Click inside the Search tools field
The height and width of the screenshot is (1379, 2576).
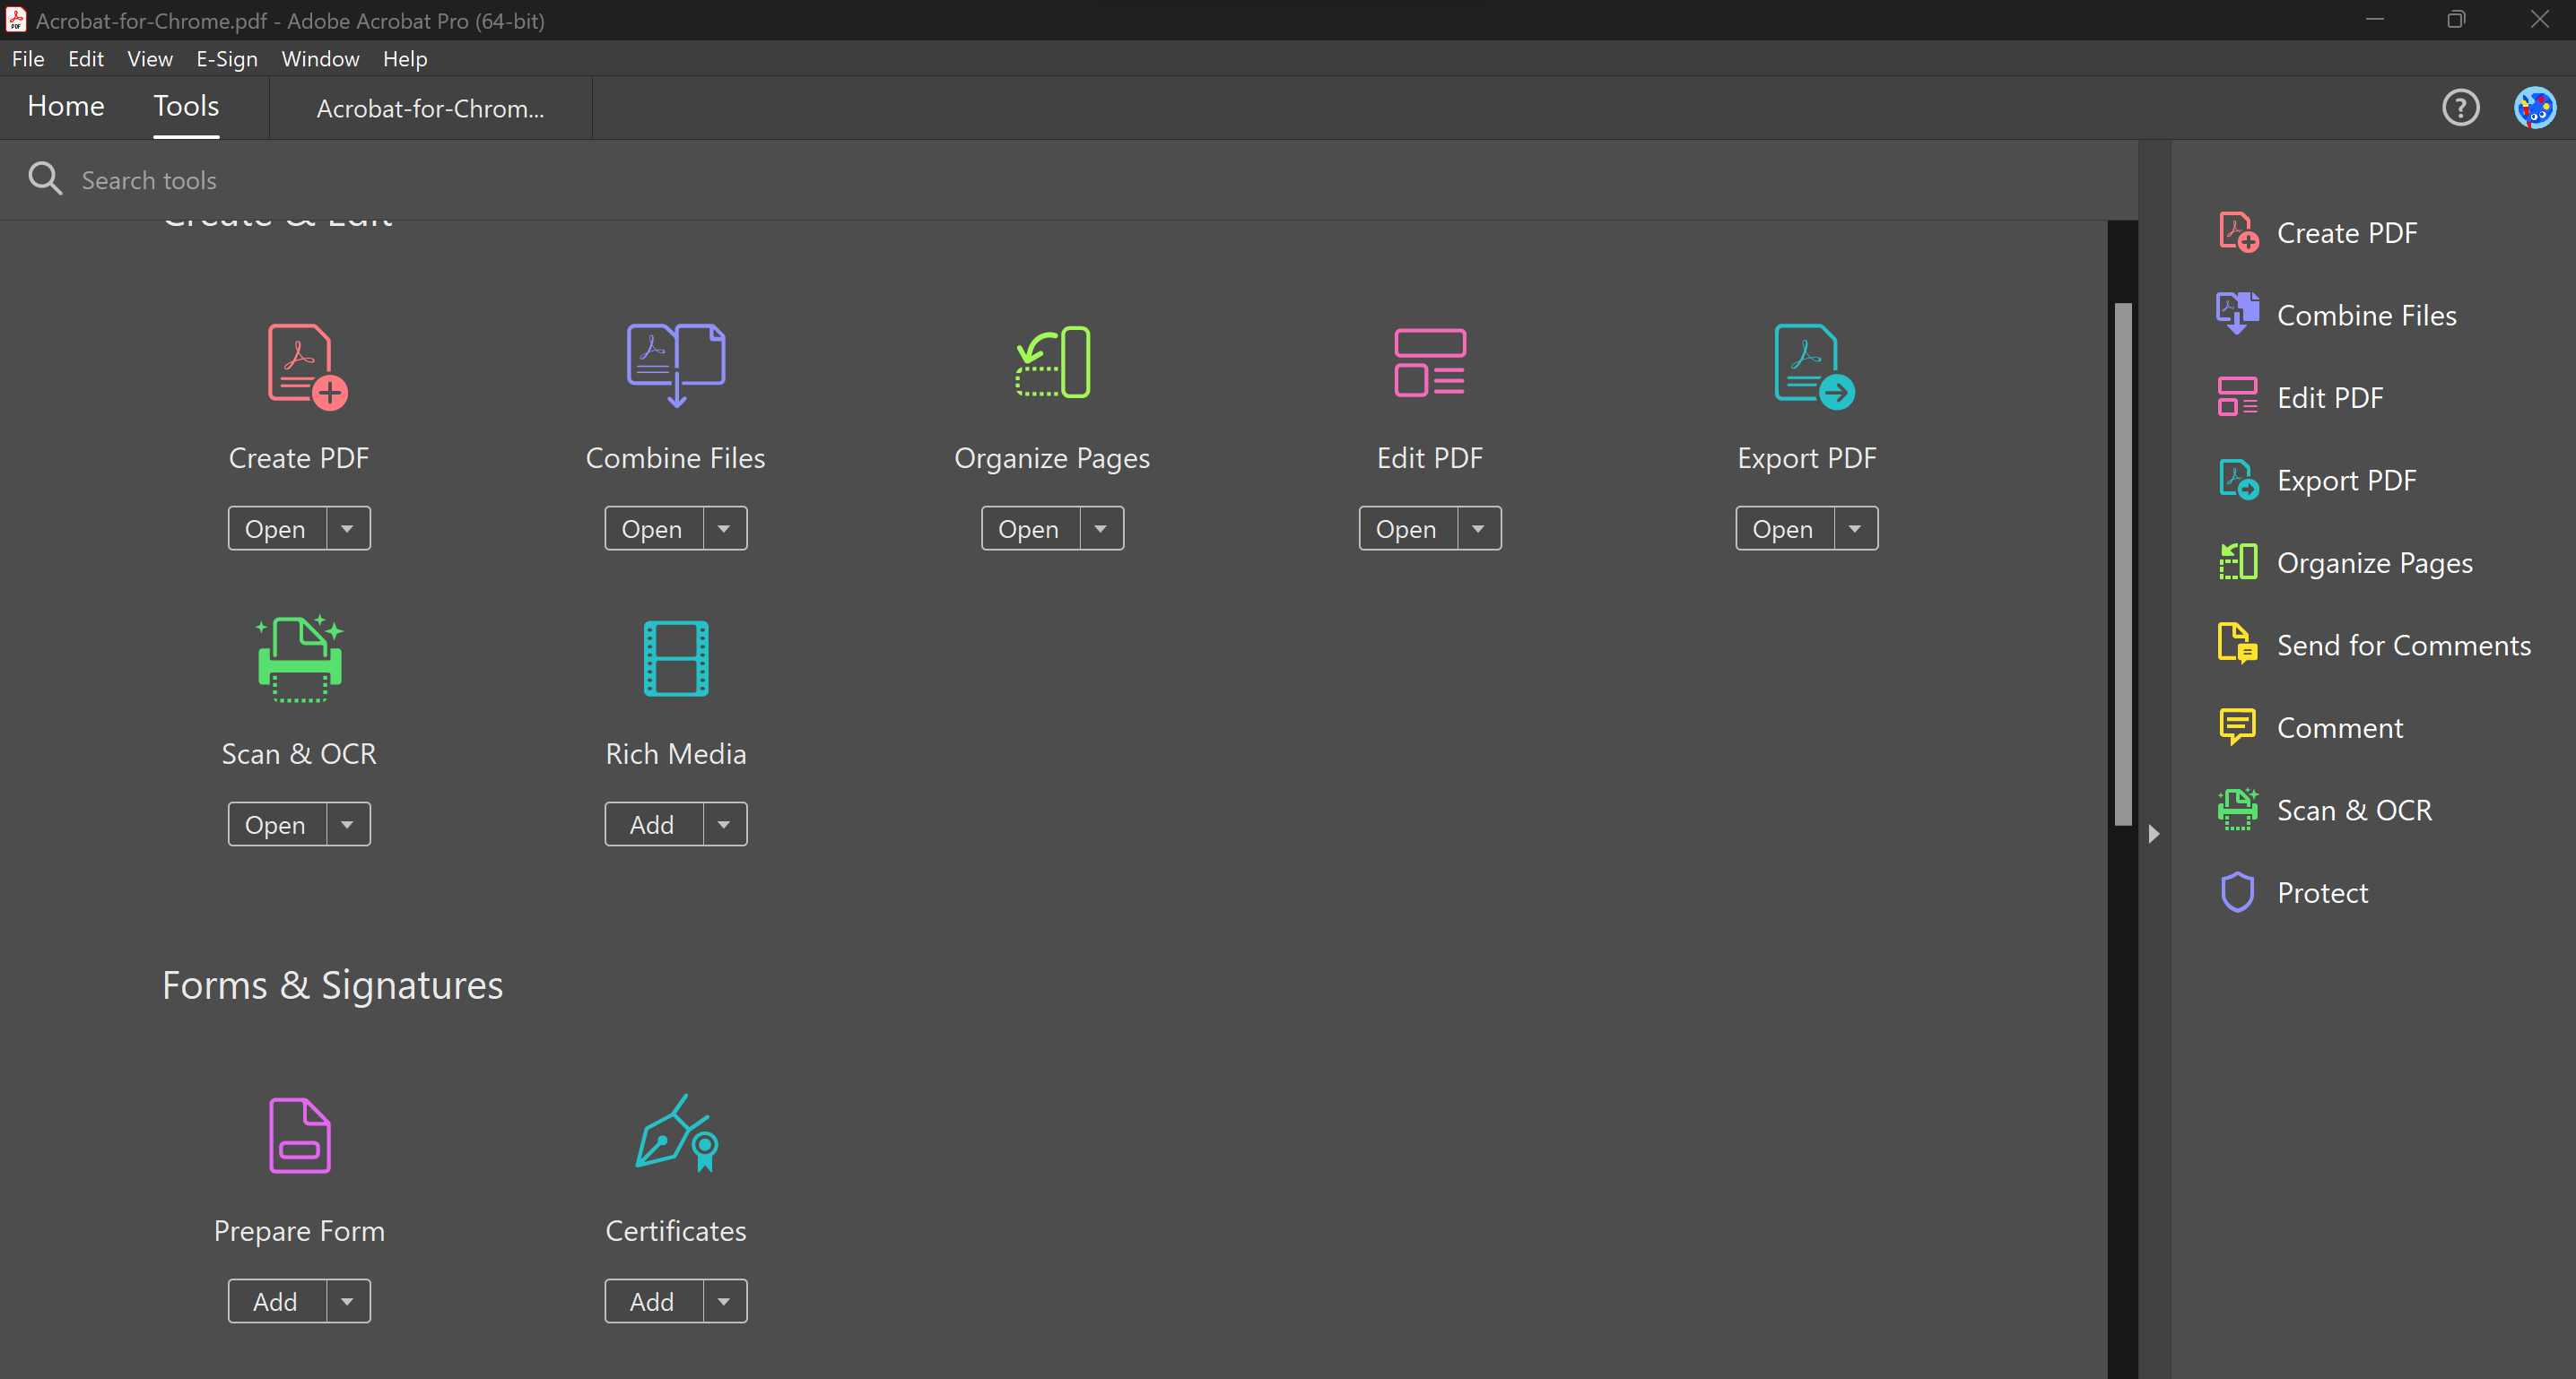pos(400,180)
